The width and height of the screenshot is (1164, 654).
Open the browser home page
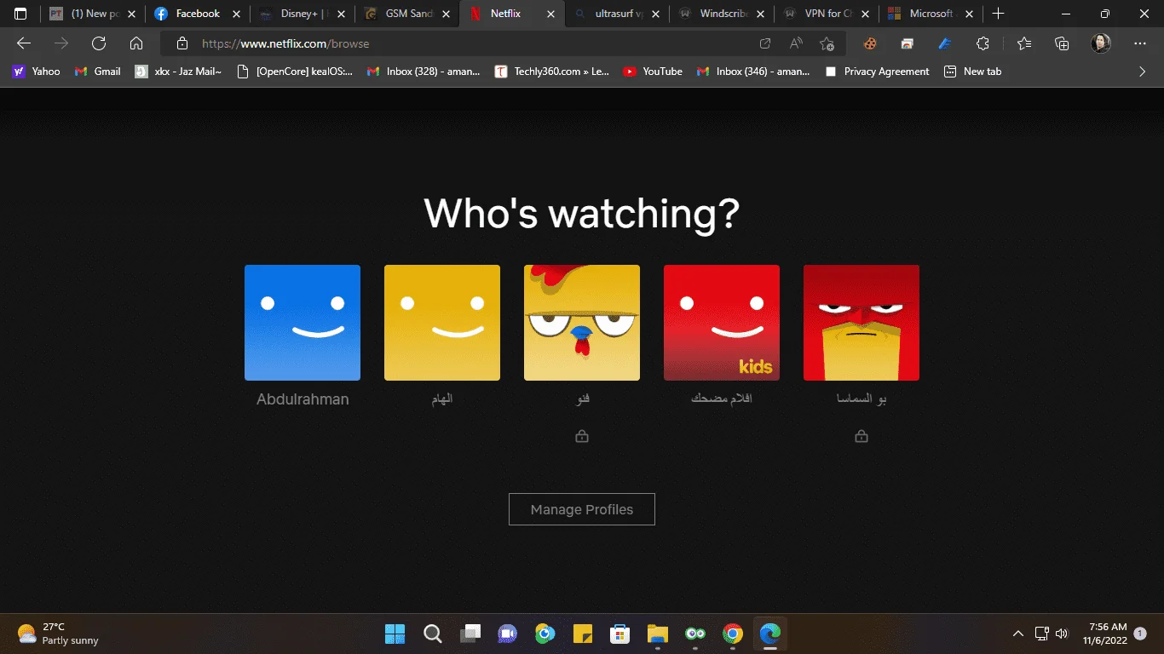[136, 43]
